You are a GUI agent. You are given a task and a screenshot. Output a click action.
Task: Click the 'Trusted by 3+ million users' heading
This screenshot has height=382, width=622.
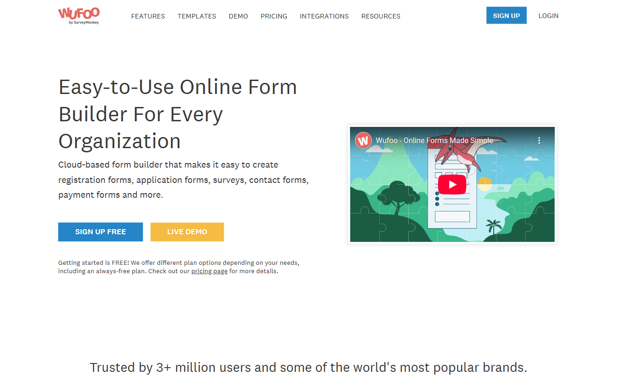point(308,368)
